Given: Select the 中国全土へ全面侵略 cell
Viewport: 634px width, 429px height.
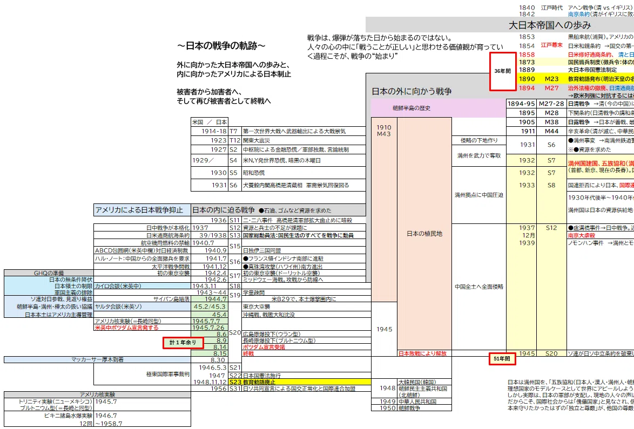Looking at the screenshot, I should (479, 287).
